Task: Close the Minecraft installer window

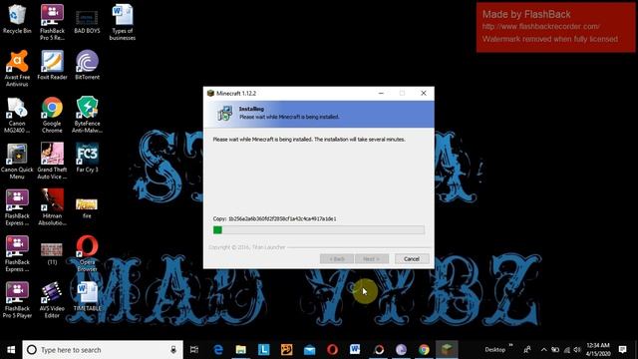Action: coord(423,93)
